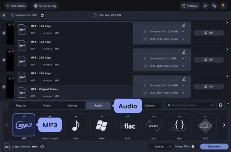The height and width of the screenshot is (152, 231).
Task: Open the Save to dropdown
Action: pyautogui.click(x=163, y=147)
